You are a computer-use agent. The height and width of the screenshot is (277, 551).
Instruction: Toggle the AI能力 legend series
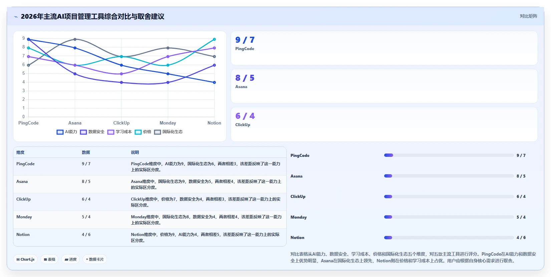coord(67,132)
